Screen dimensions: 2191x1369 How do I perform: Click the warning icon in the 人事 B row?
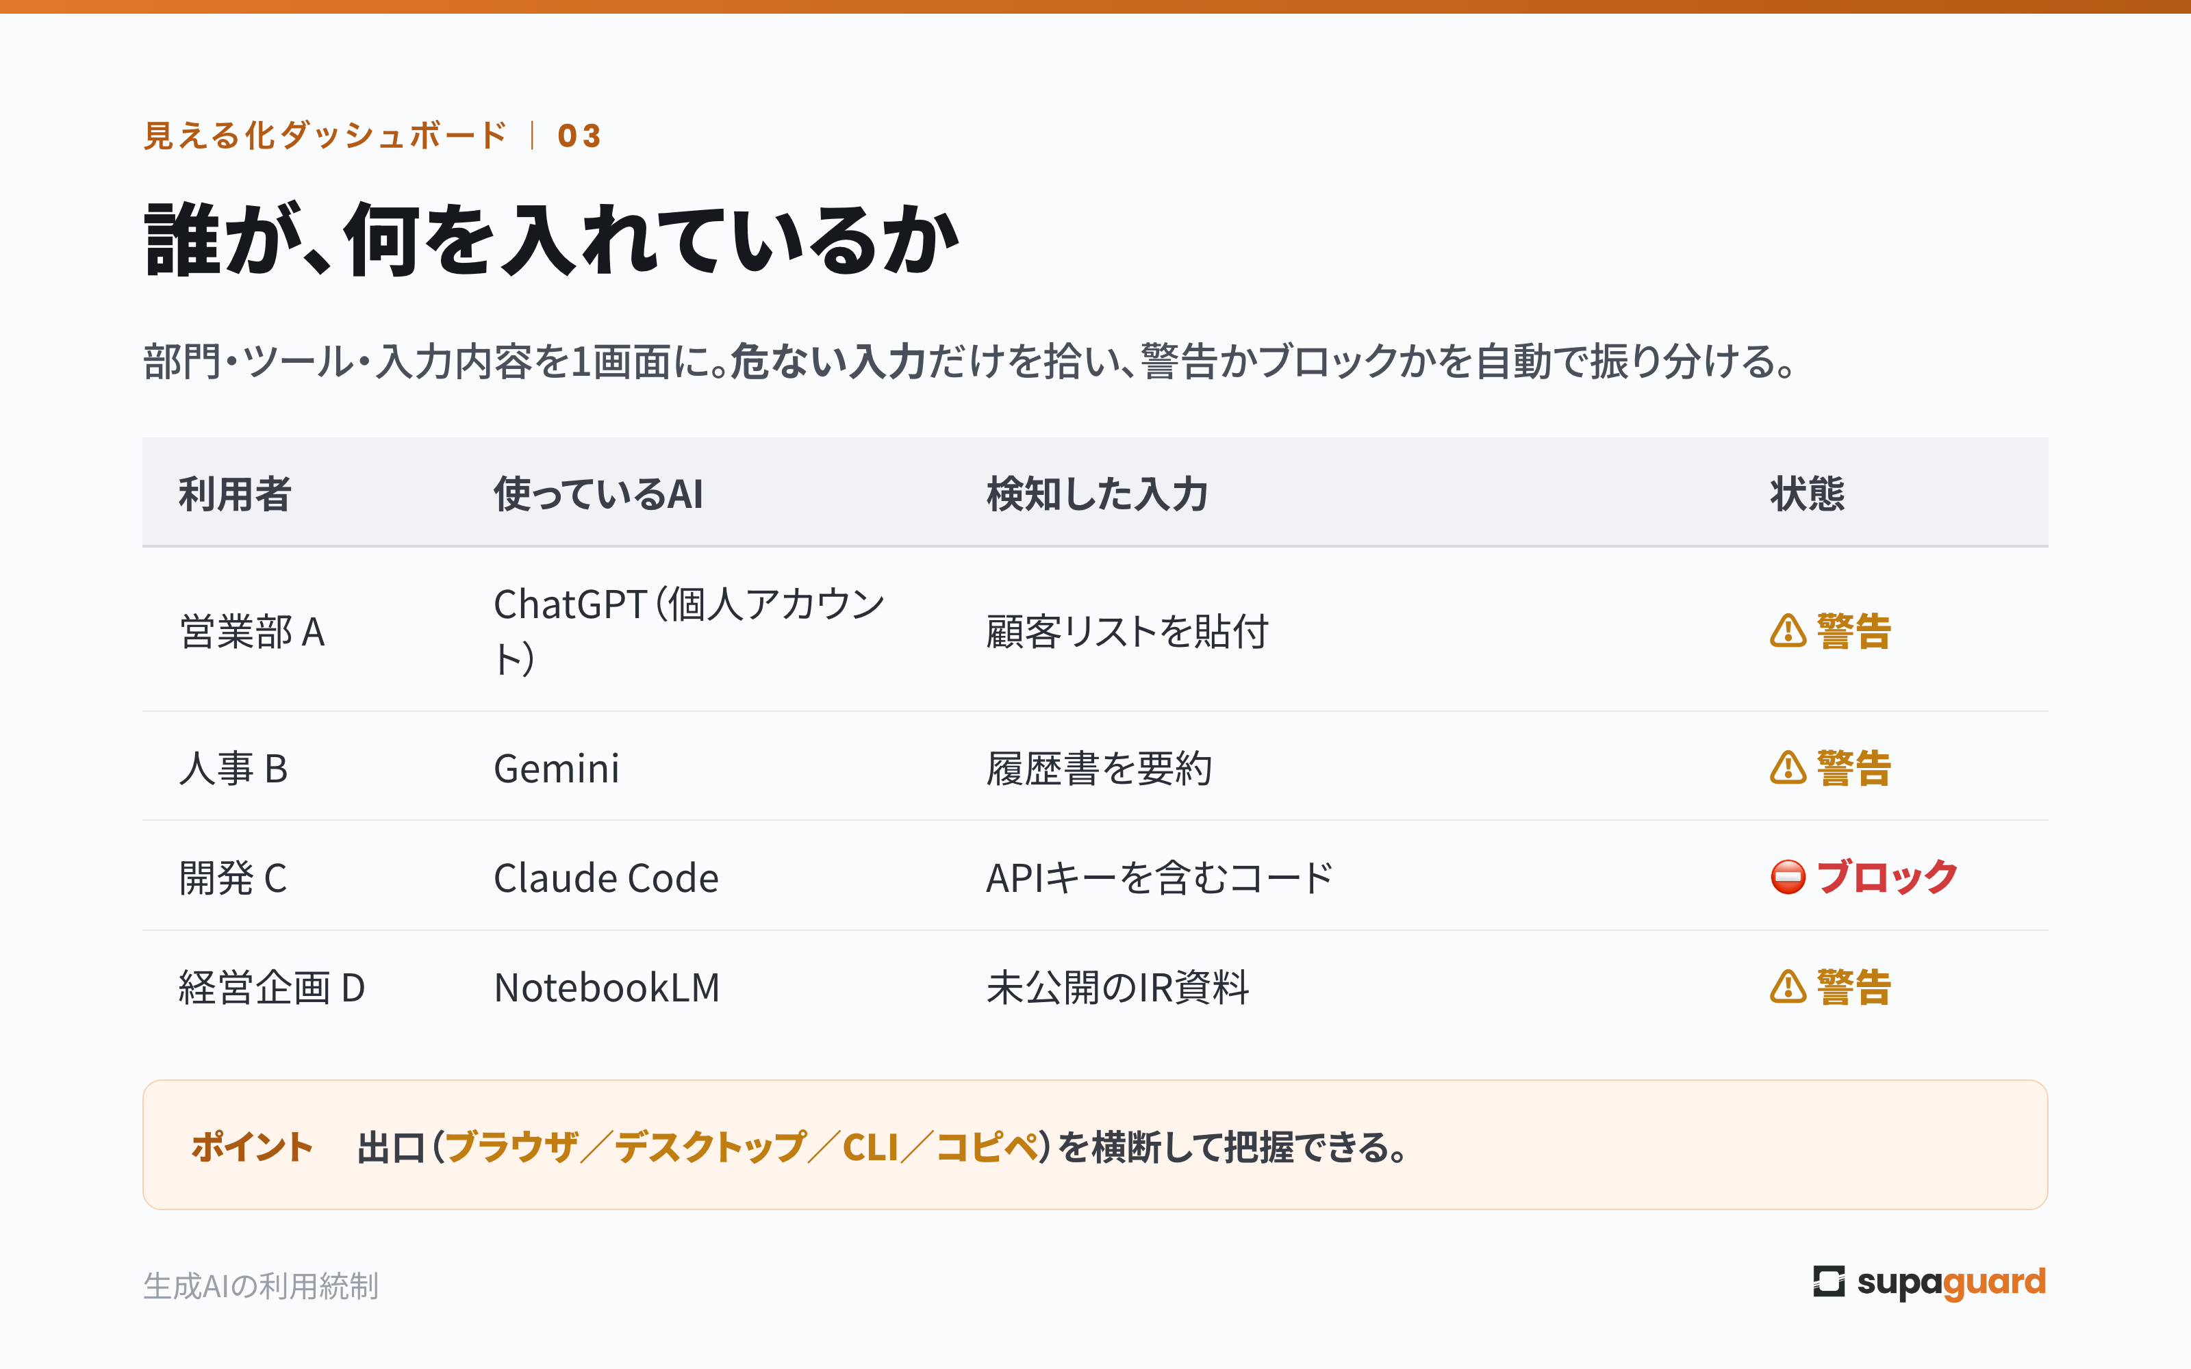click(x=1787, y=768)
